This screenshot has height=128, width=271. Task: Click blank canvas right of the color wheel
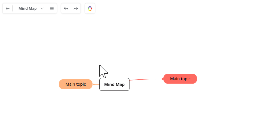pyautogui.click(x=143, y=9)
